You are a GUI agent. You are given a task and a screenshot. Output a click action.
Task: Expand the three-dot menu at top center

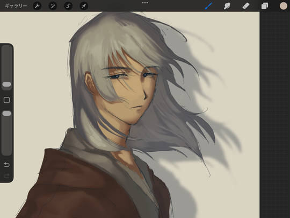pyautogui.click(x=145, y=3)
